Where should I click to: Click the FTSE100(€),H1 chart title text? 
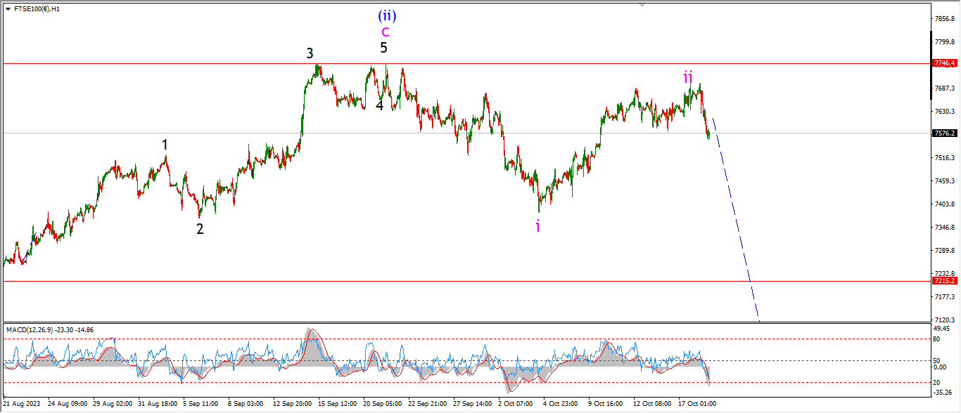point(36,9)
